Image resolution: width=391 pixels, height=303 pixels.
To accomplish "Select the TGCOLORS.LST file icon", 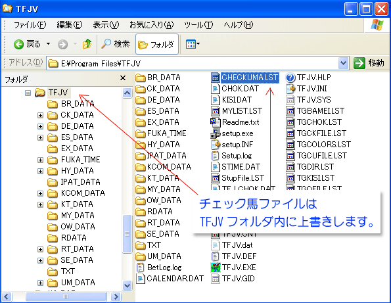I will pyautogui.click(x=290, y=145).
